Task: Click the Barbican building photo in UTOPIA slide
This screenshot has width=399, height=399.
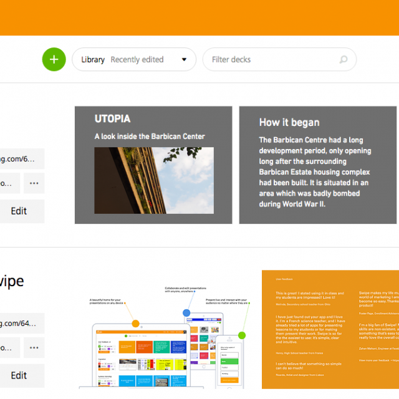Action: tap(153, 180)
